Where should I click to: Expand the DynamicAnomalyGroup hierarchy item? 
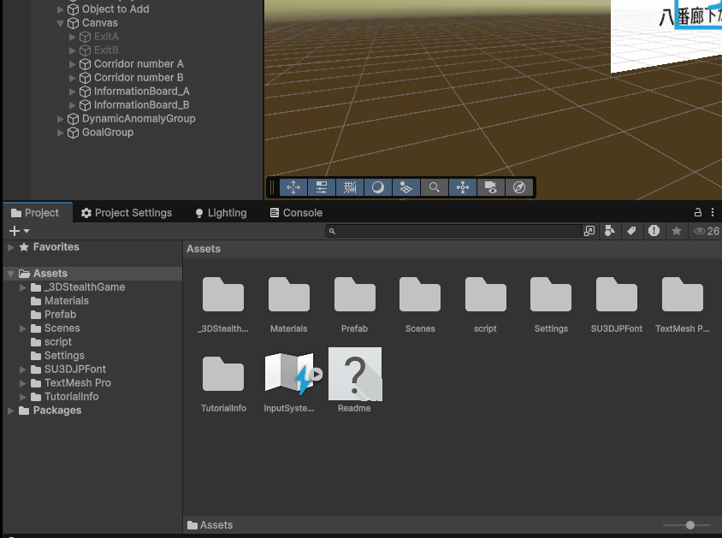pos(61,119)
